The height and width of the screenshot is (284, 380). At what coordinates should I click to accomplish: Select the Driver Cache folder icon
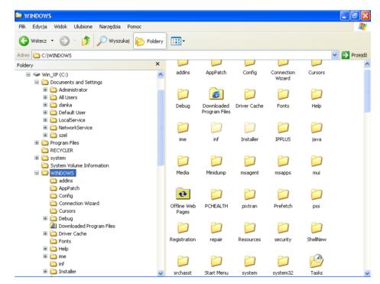pyautogui.click(x=249, y=94)
